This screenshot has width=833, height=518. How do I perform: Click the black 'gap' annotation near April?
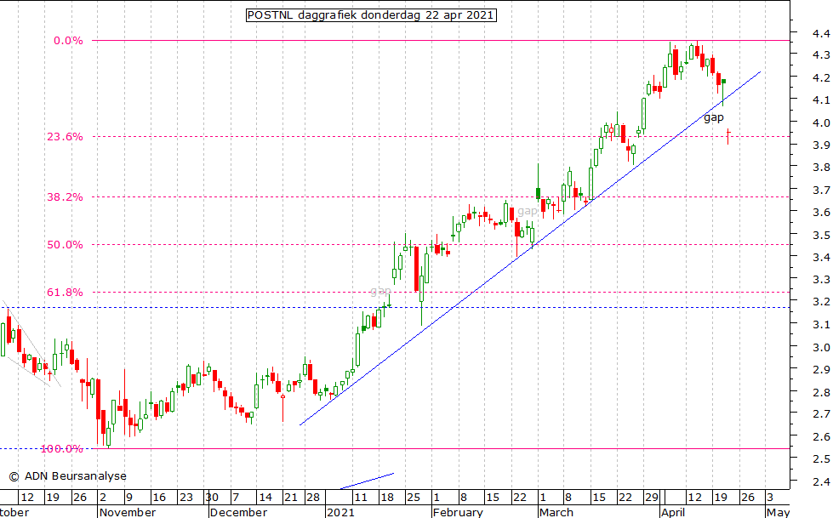click(714, 117)
